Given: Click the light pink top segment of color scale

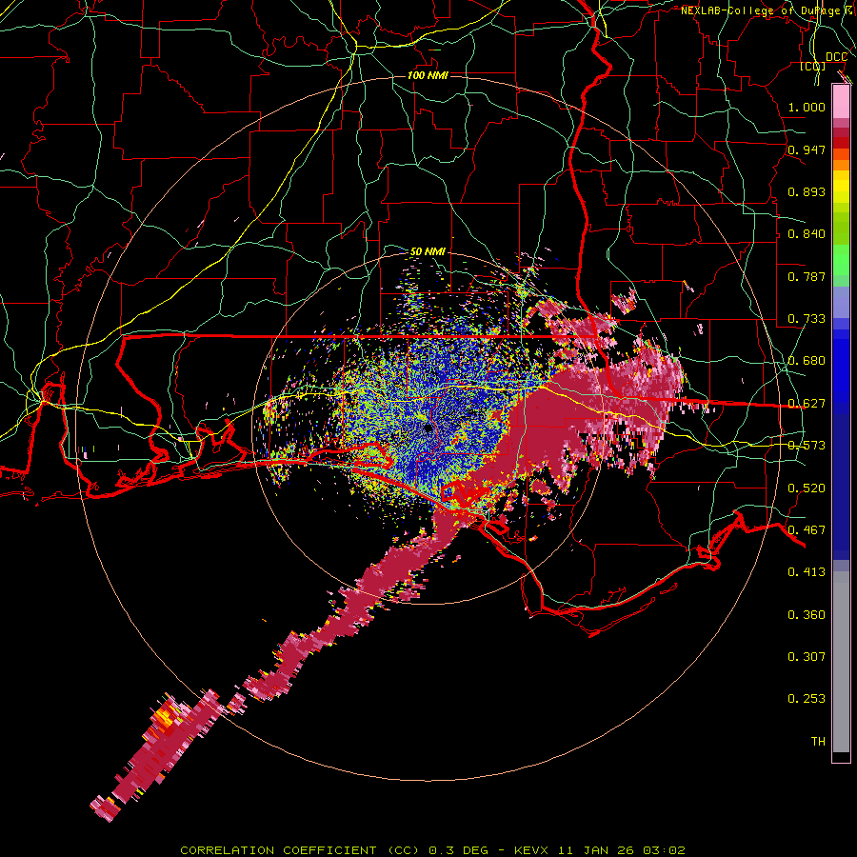Looking at the screenshot, I should [841, 101].
